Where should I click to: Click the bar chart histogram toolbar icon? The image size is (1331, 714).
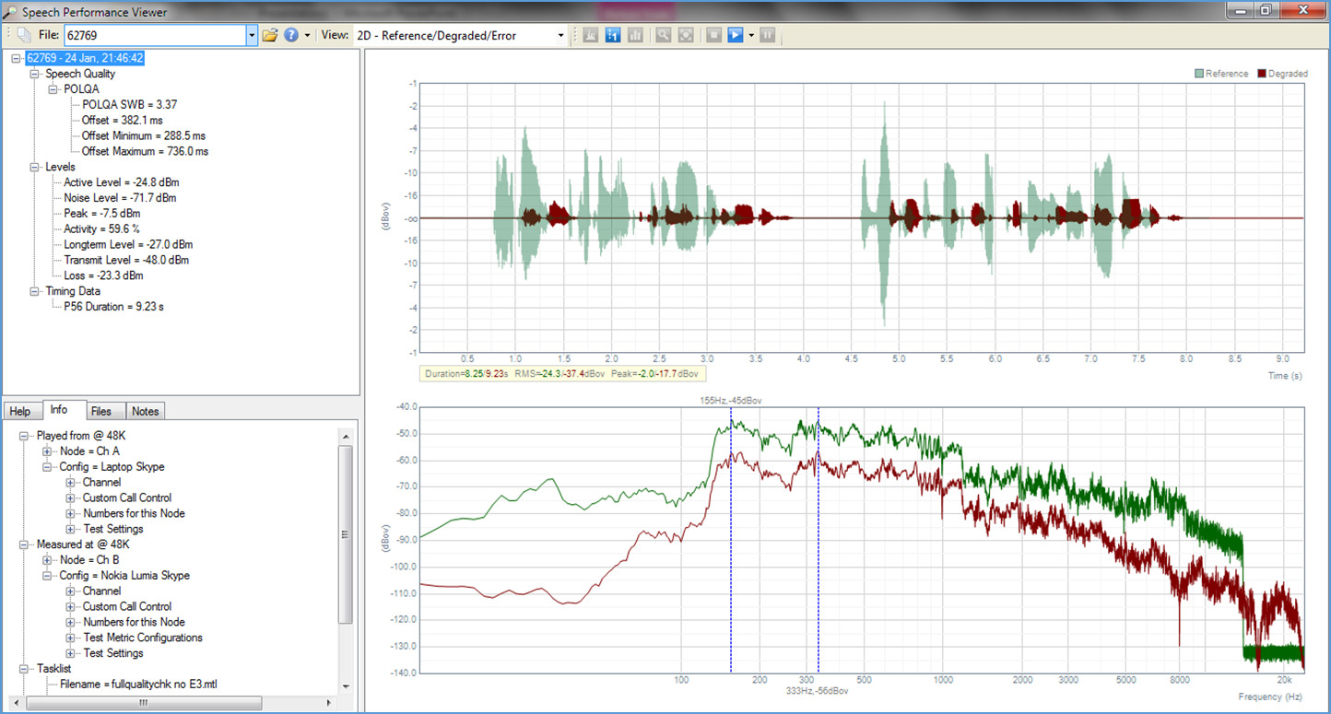click(x=636, y=35)
